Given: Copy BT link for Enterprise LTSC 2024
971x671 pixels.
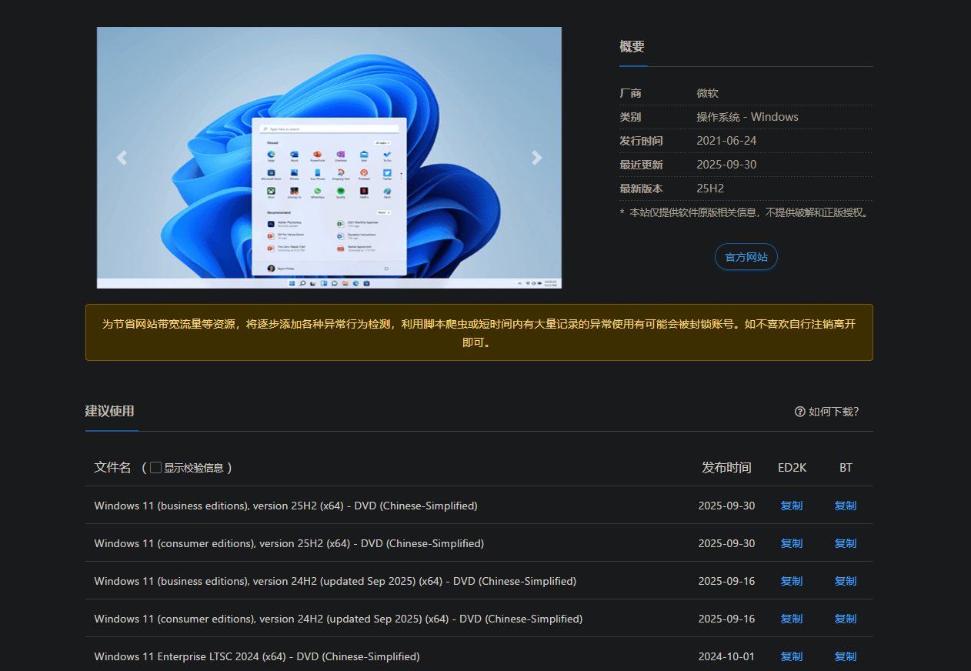Looking at the screenshot, I should (846, 656).
